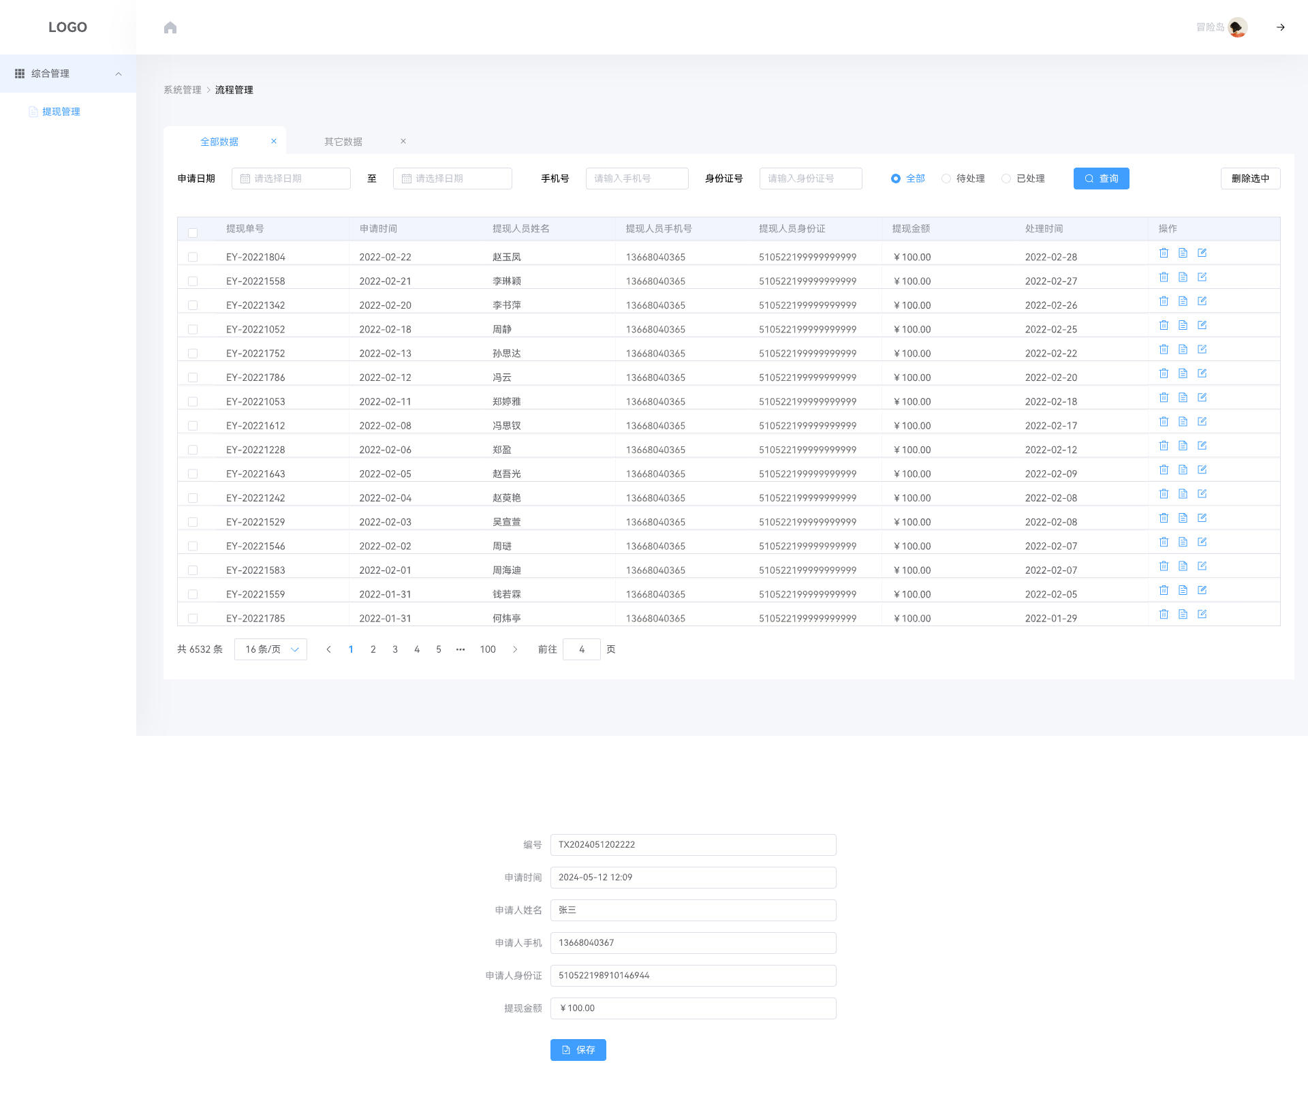
Task: Switch to the 其它数据 tab
Action: pyautogui.click(x=343, y=142)
